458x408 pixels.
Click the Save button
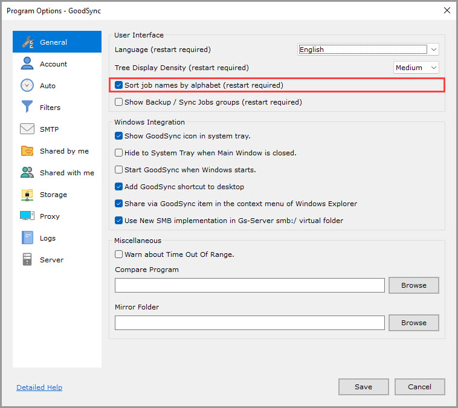coord(363,387)
